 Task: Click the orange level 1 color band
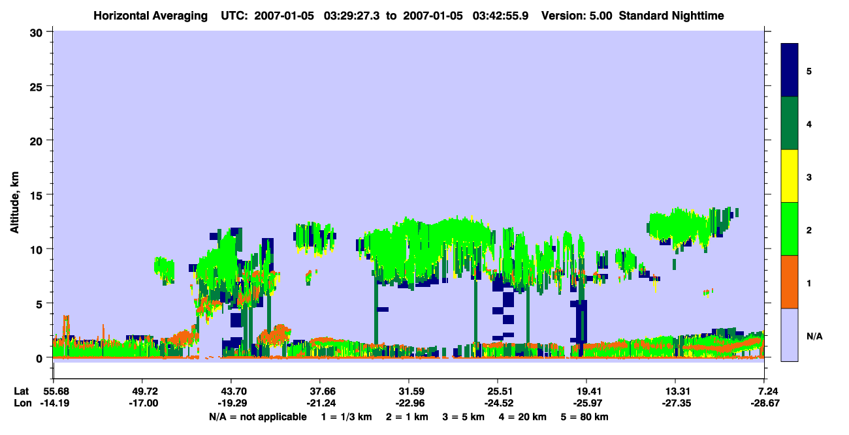(790, 282)
